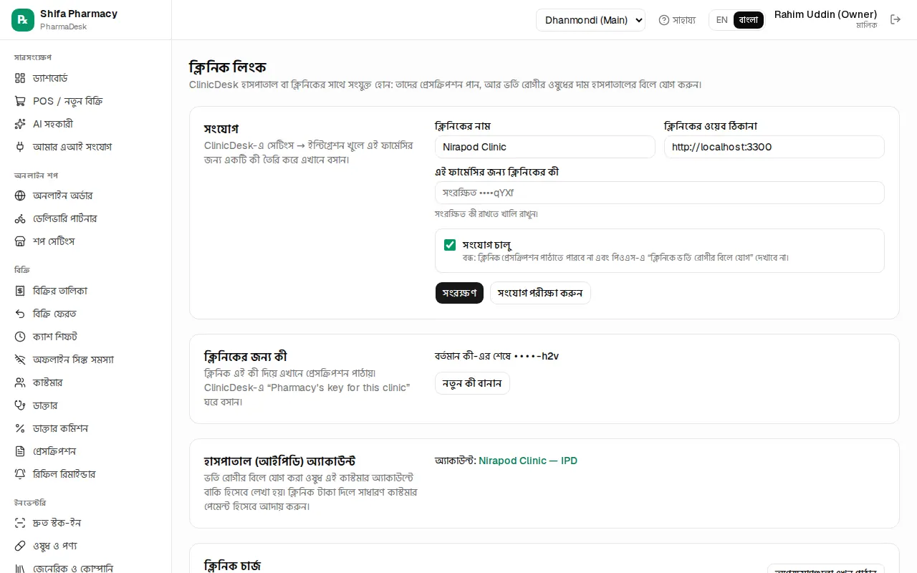Click the bell icon for রিফিল রিমাইন্ডার
This screenshot has width=917, height=573.
(20, 474)
